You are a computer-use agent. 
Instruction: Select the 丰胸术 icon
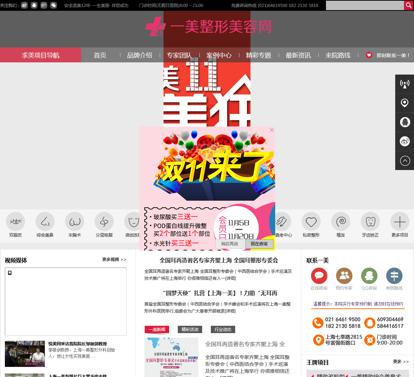[75, 222]
